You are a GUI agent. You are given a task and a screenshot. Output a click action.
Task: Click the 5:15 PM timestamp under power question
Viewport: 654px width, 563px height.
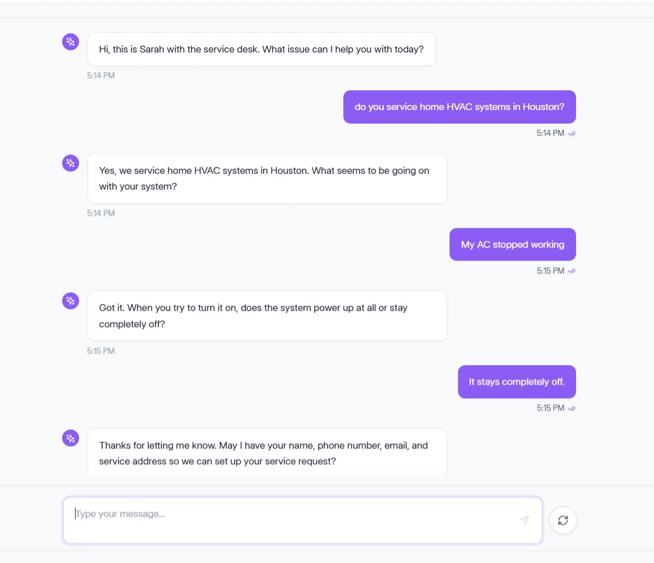coord(101,351)
